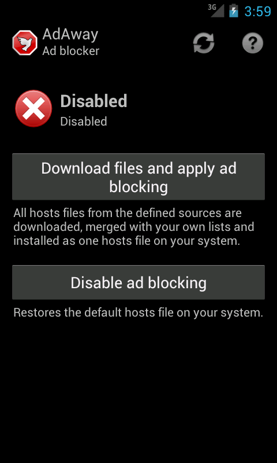Tap the Ad blocker subtitle text

tap(70, 51)
